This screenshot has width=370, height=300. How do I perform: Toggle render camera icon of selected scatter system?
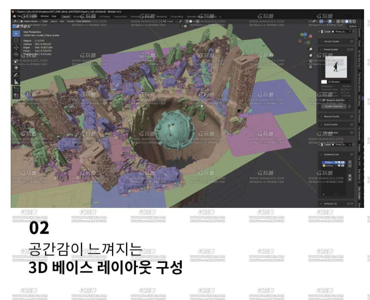click(x=343, y=162)
